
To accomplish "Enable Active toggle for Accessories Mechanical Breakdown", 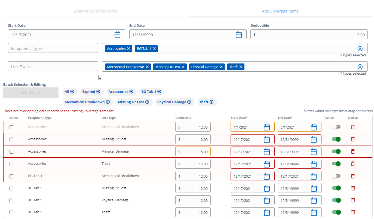I will point(336,127).
